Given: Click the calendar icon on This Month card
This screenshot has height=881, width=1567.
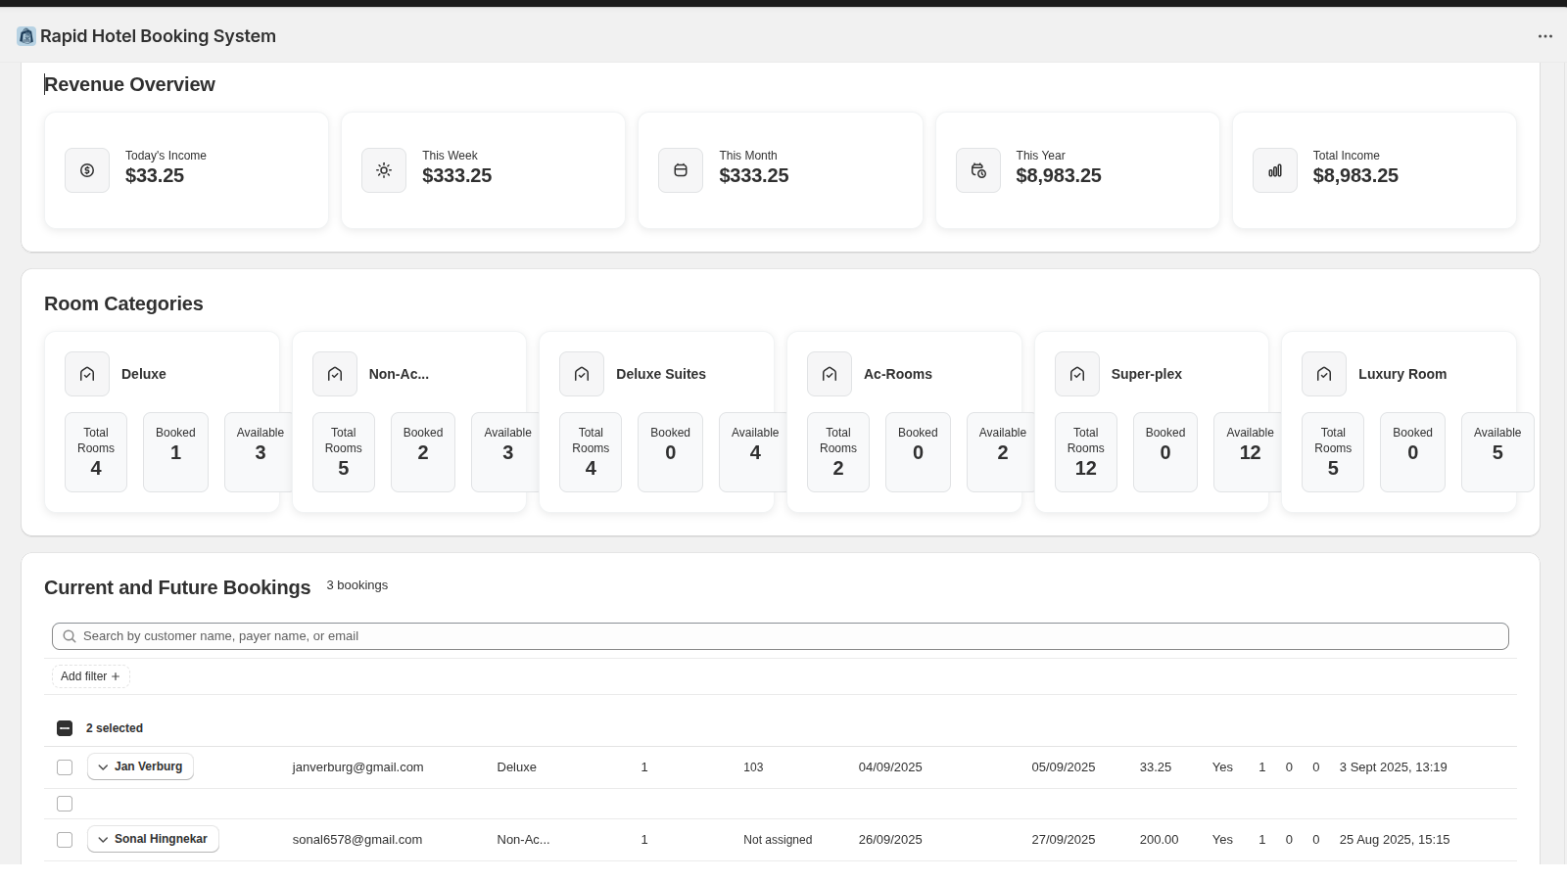Looking at the screenshot, I should [681, 170].
